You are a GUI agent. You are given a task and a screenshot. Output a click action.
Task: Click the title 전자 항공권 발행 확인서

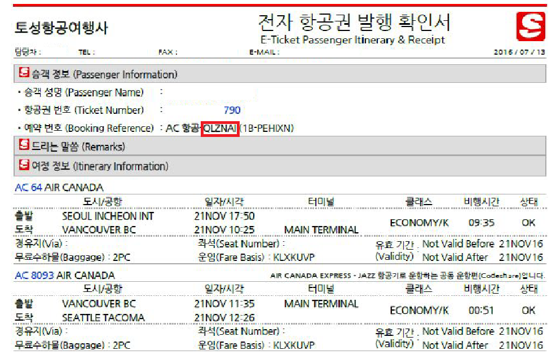pos(355,22)
